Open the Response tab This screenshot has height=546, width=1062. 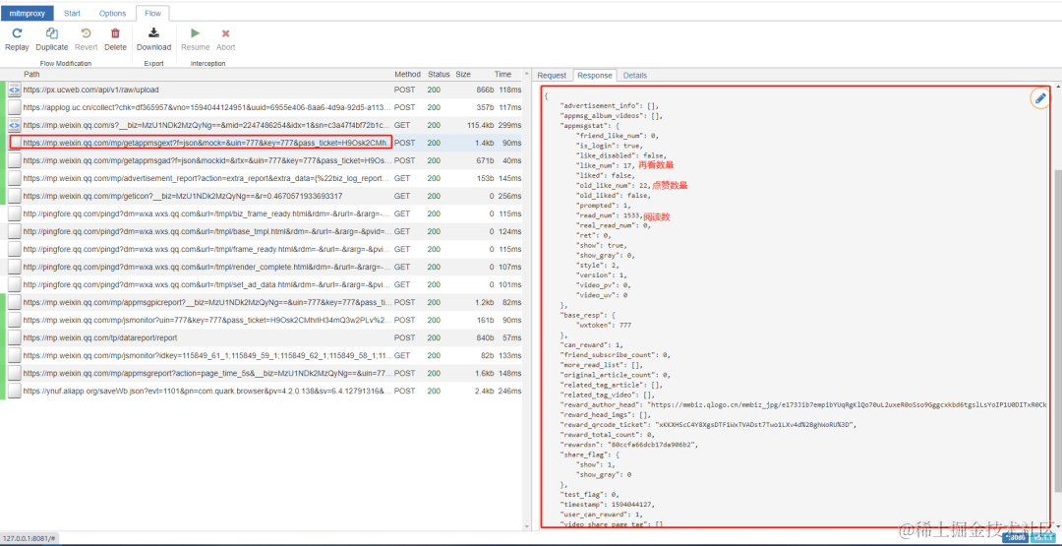coord(595,75)
